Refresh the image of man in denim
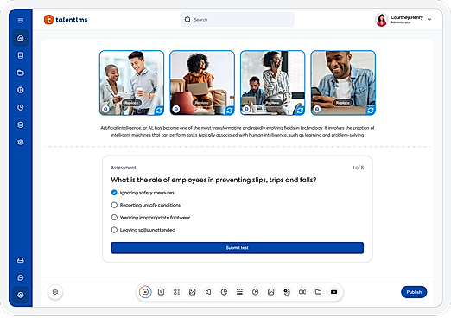This screenshot has width=451, height=318. point(371,111)
